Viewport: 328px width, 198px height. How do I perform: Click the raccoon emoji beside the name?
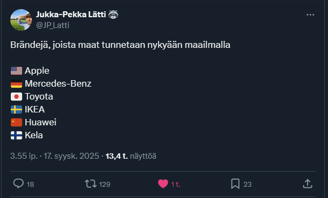pos(113,15)
